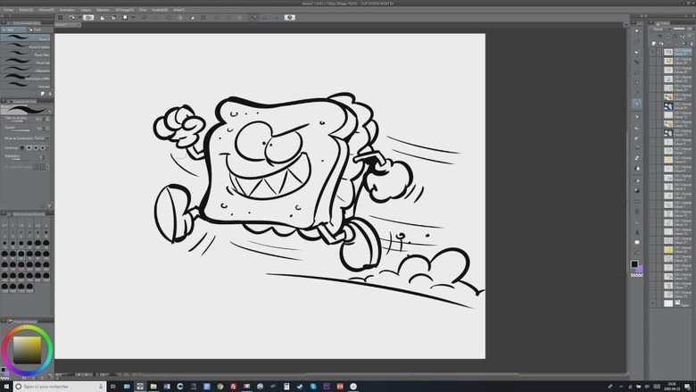
Task: Click the Windows Start button
Action: click(x=6, y=386)
